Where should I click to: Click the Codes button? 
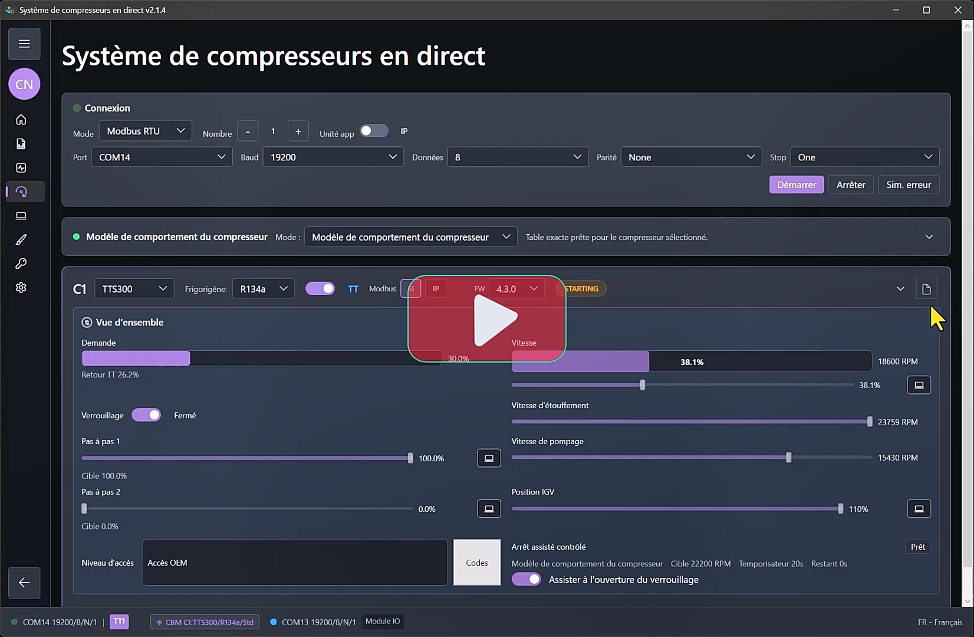(x=477, y=563)
